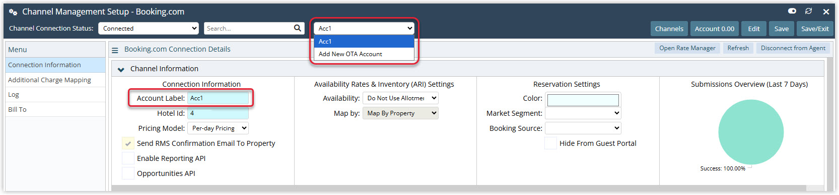Click the Color swatch field

tap(583, 100)
